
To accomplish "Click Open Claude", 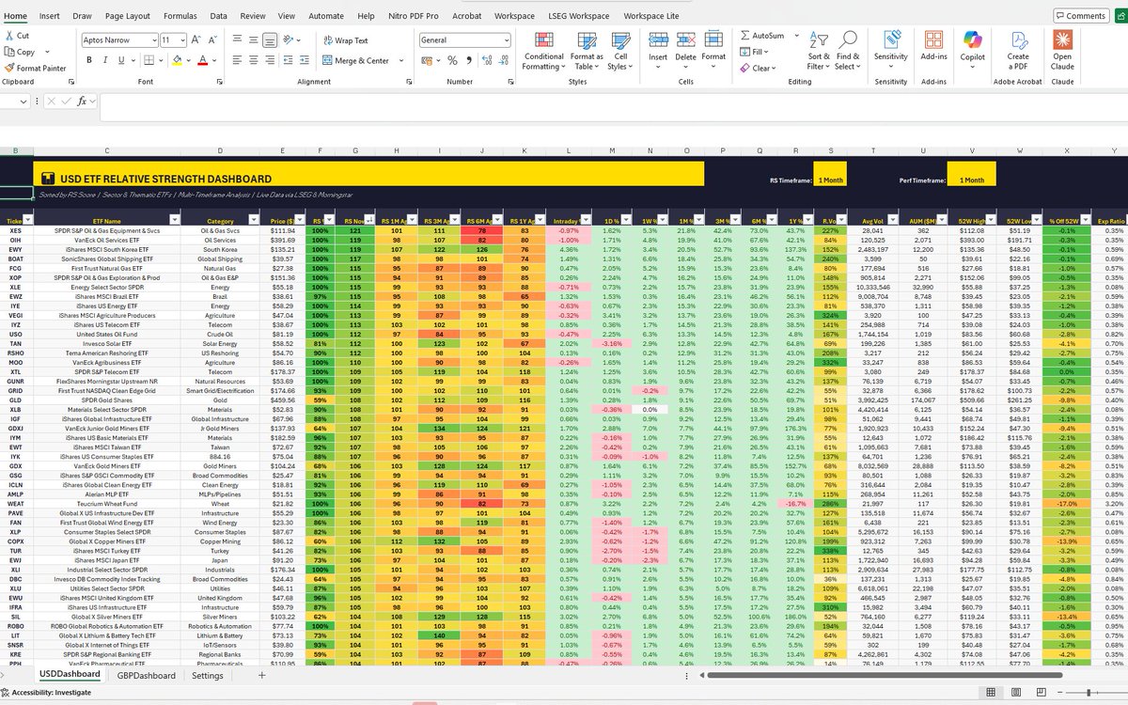I will [x=1062, y=50].
